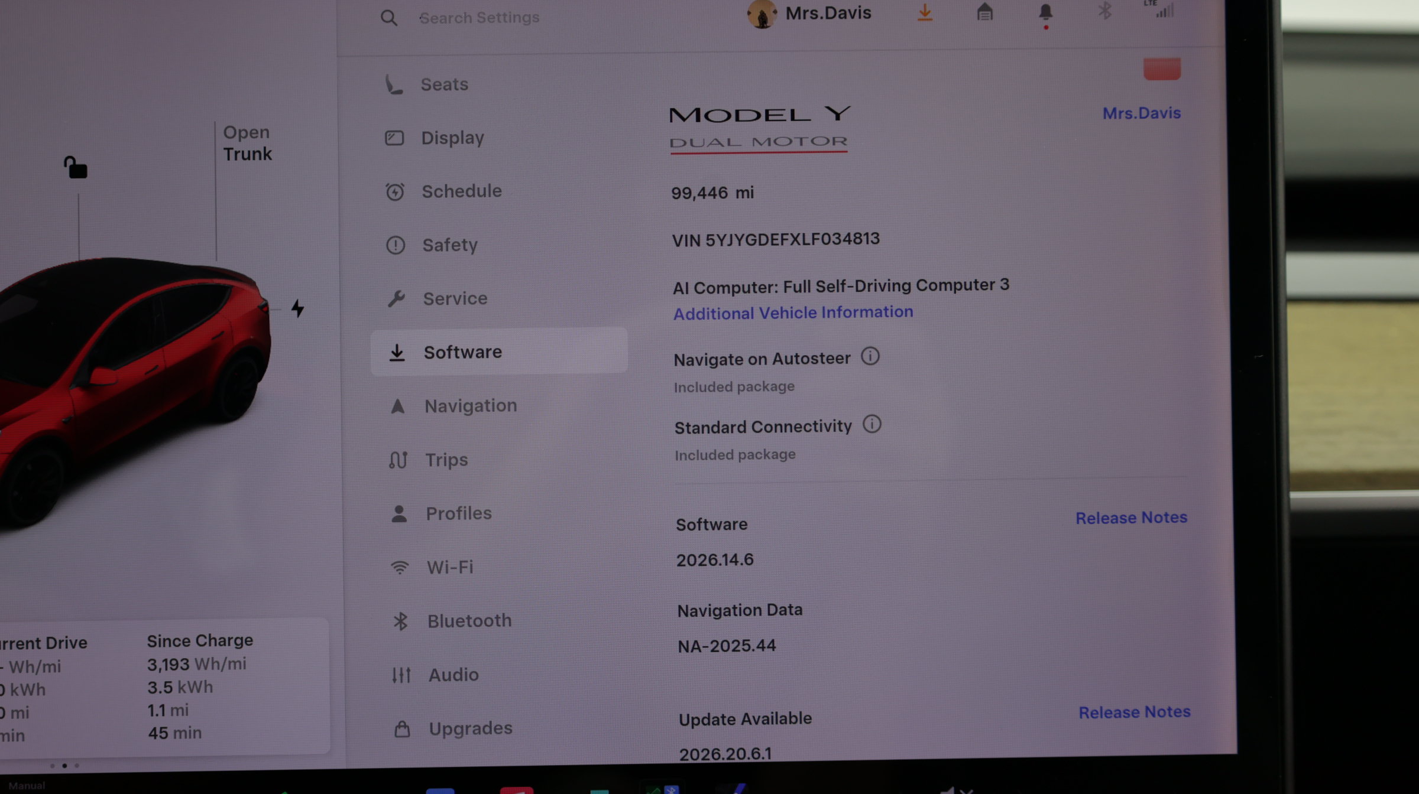Image resolution: width=1419 pixels, height=794 pixels.
Task: Show info for Navigate on Autosteer
Action: pyautogui.click(x=870, y=356)
